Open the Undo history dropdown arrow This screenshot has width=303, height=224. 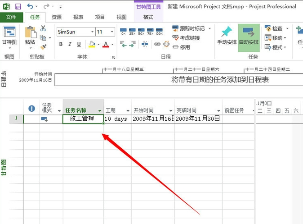tap(36, 7)
